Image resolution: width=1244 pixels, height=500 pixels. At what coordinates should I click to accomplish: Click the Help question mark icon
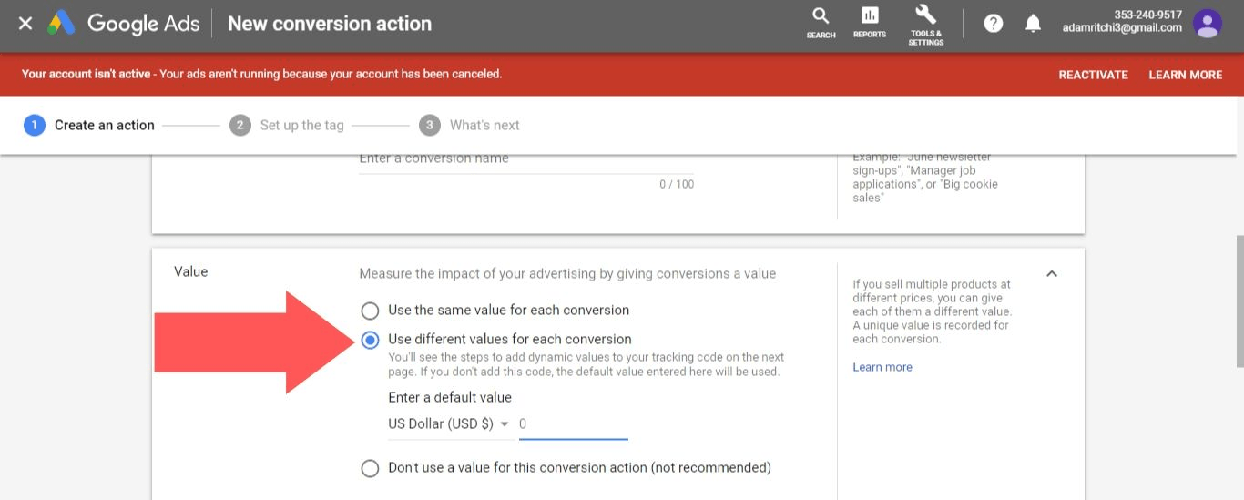coord(994,24)
